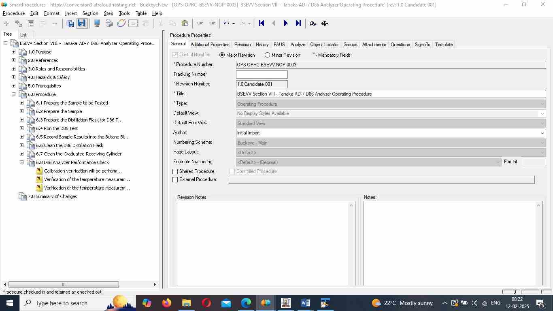Open the notification center with 5 alerts
The height and width of the screenshot is (311, 553).
[x=540, y=303]
